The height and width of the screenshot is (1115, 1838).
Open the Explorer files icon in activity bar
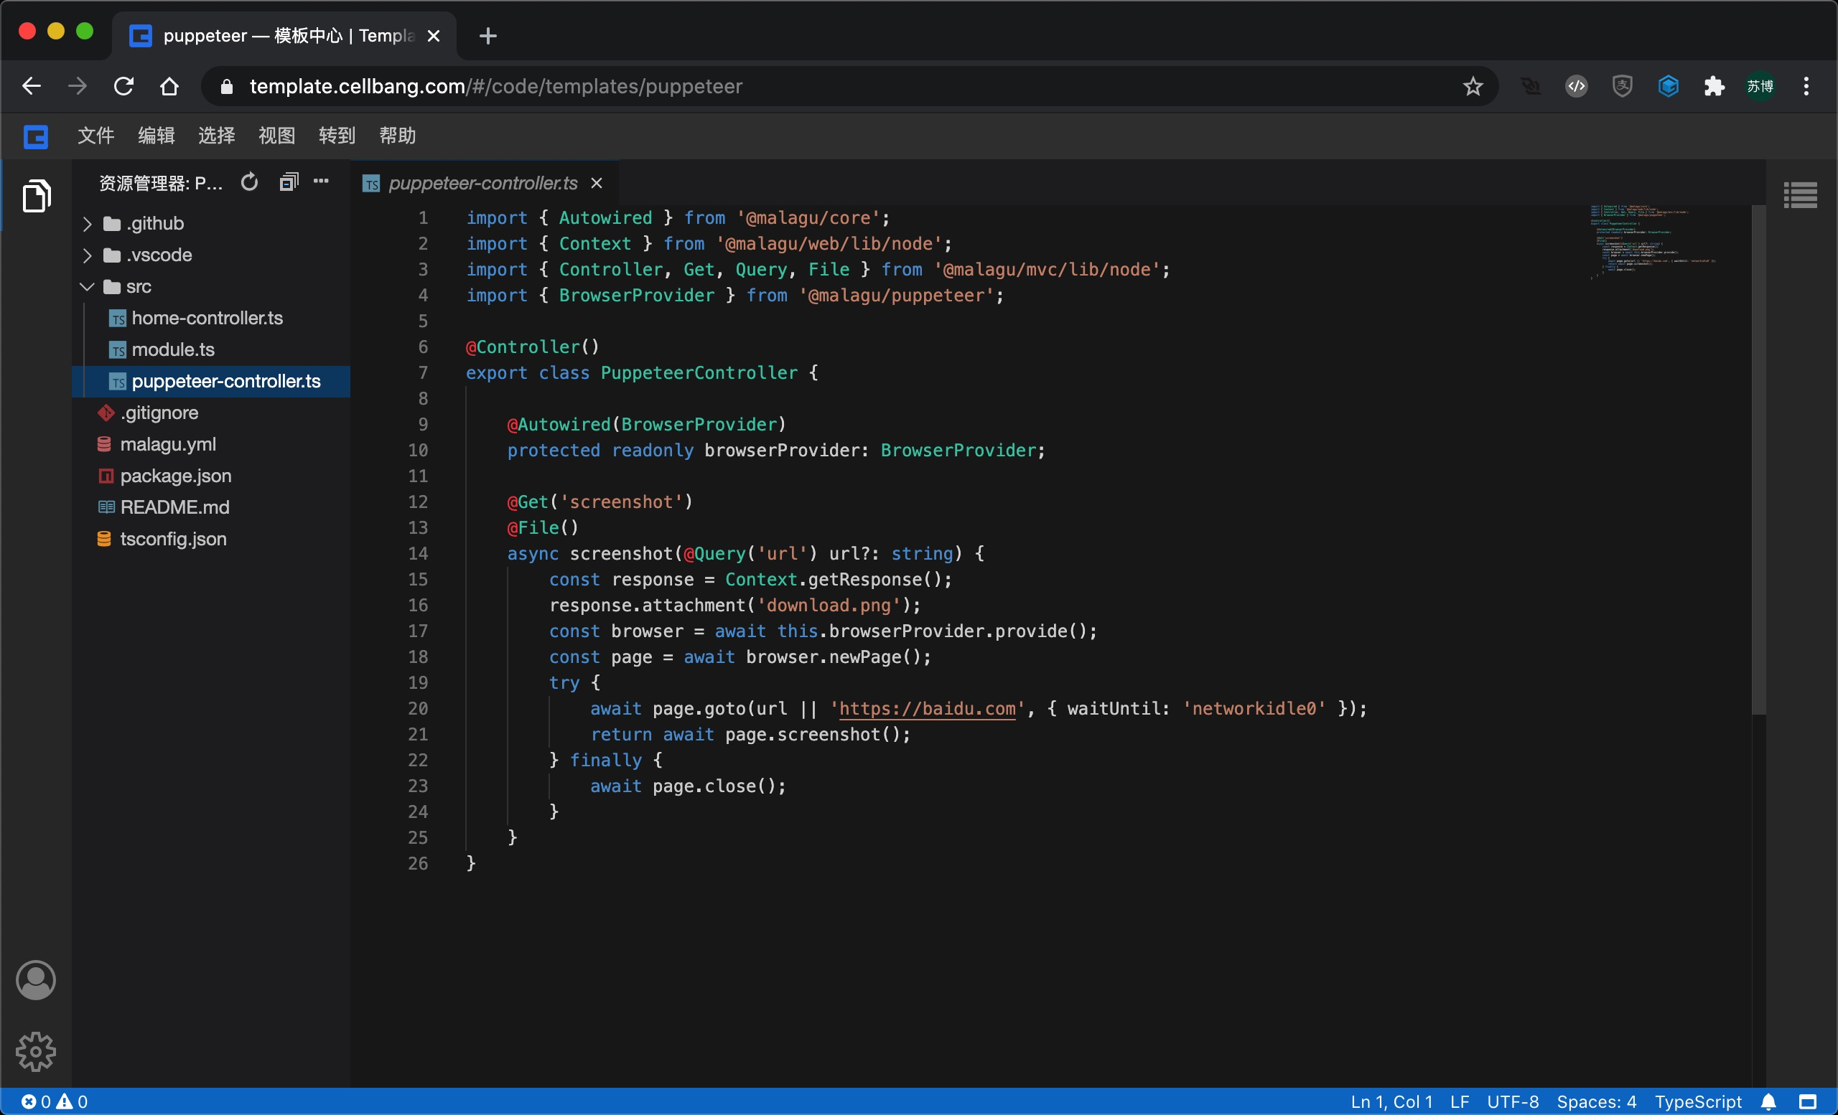36,195
